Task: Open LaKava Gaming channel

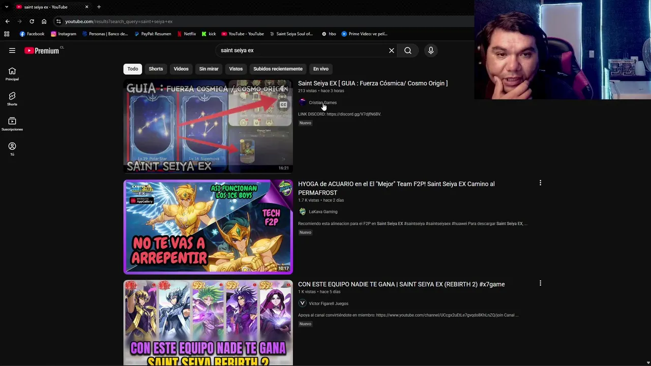Action: tap(323, 212)
